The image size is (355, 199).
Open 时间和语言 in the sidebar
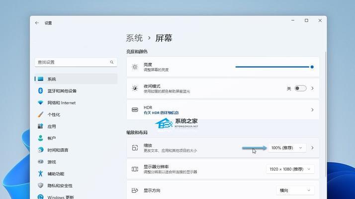point(76,150)
